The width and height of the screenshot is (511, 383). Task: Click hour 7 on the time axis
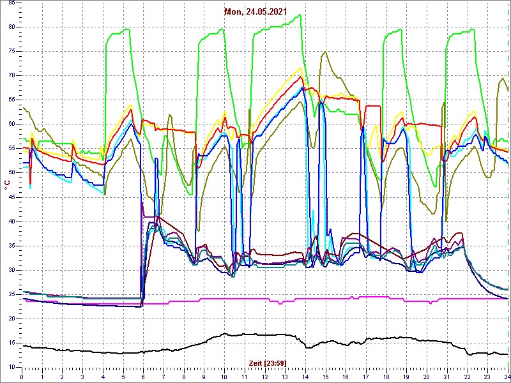(164, 377)
